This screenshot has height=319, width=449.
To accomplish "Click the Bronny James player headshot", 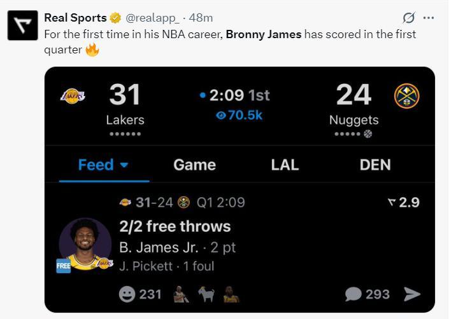I will [85, 244].
